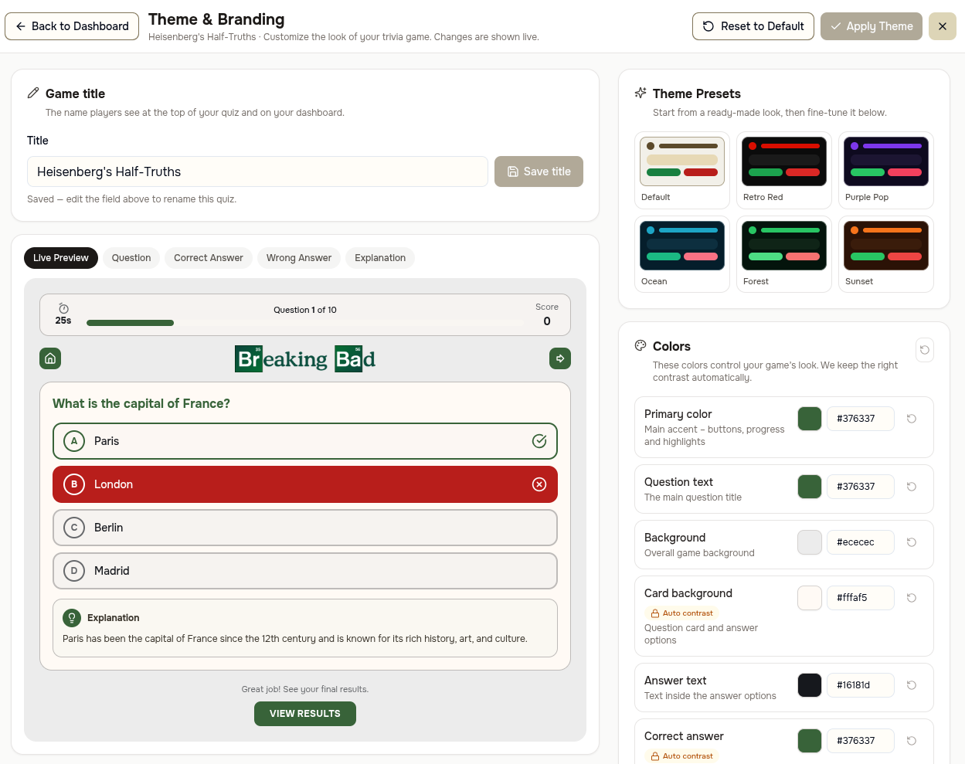Click the letter C circle on Berlin
The width and height of the screenshot is (965, 764).
click(74, 528)
